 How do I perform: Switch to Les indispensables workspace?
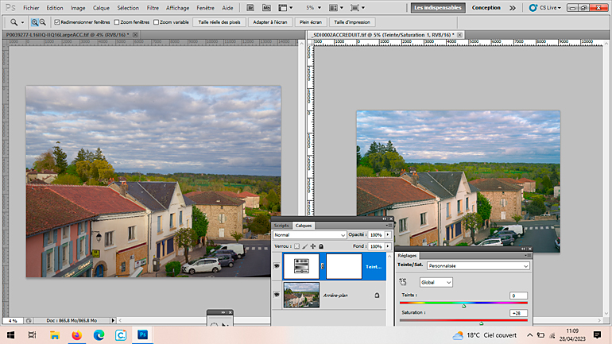[438, 8]
